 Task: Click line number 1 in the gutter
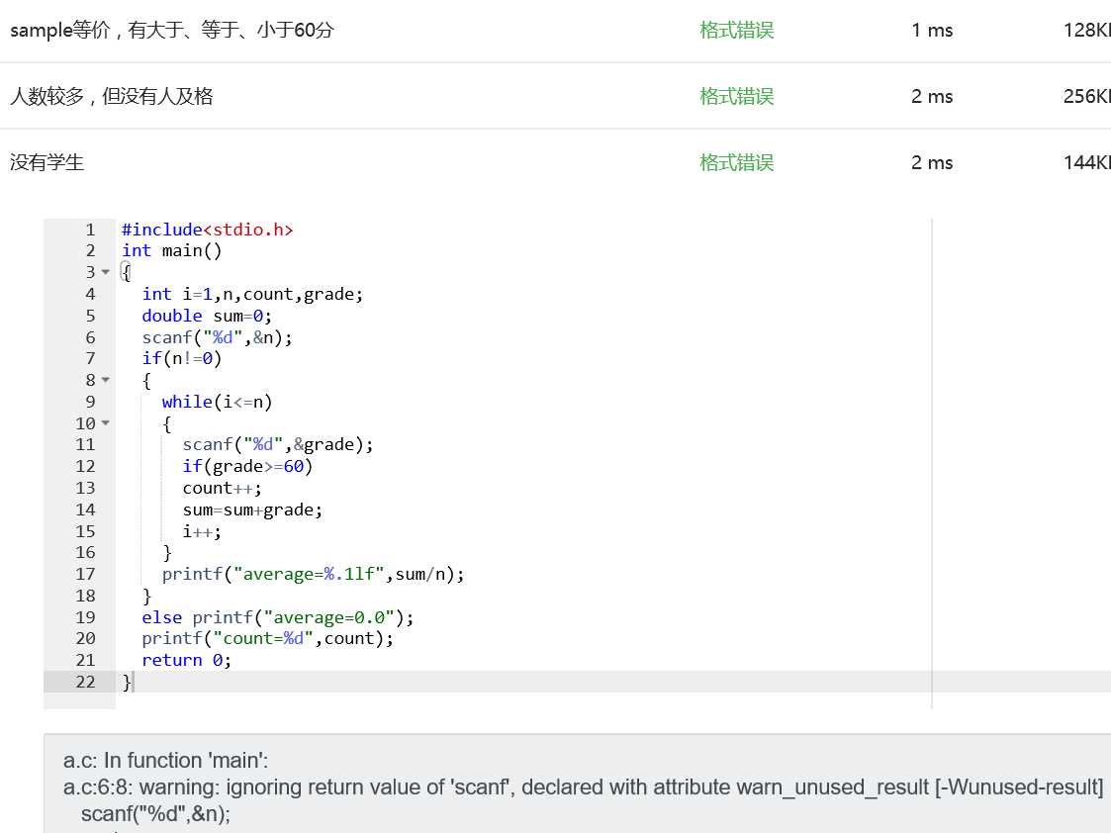pos(90,230)
